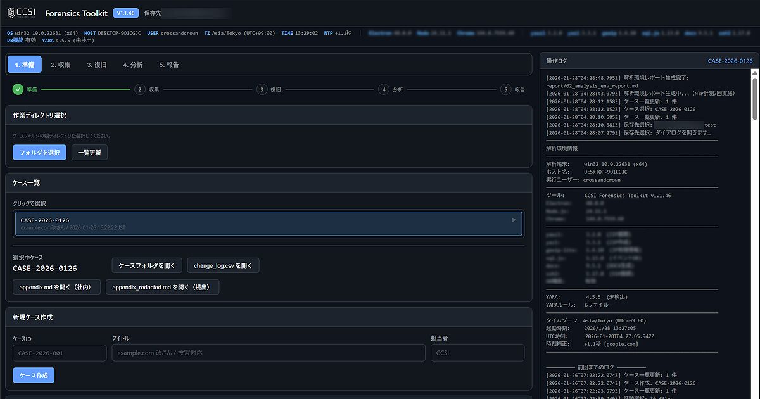Open appendix_redacted.md for submission
This screenshot has width=760, height=399.
pos(163,286)
